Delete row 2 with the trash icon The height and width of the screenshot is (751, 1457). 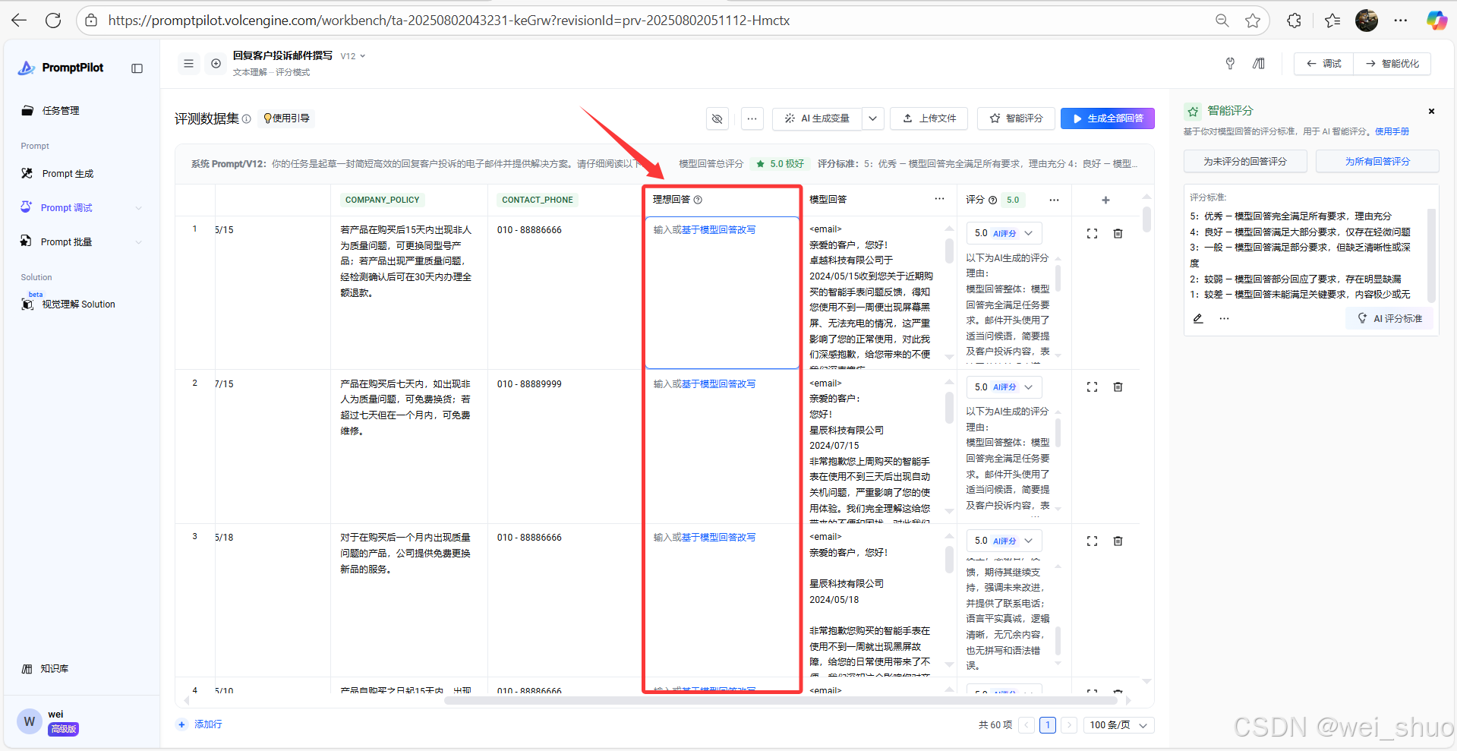coord(1118,387)
